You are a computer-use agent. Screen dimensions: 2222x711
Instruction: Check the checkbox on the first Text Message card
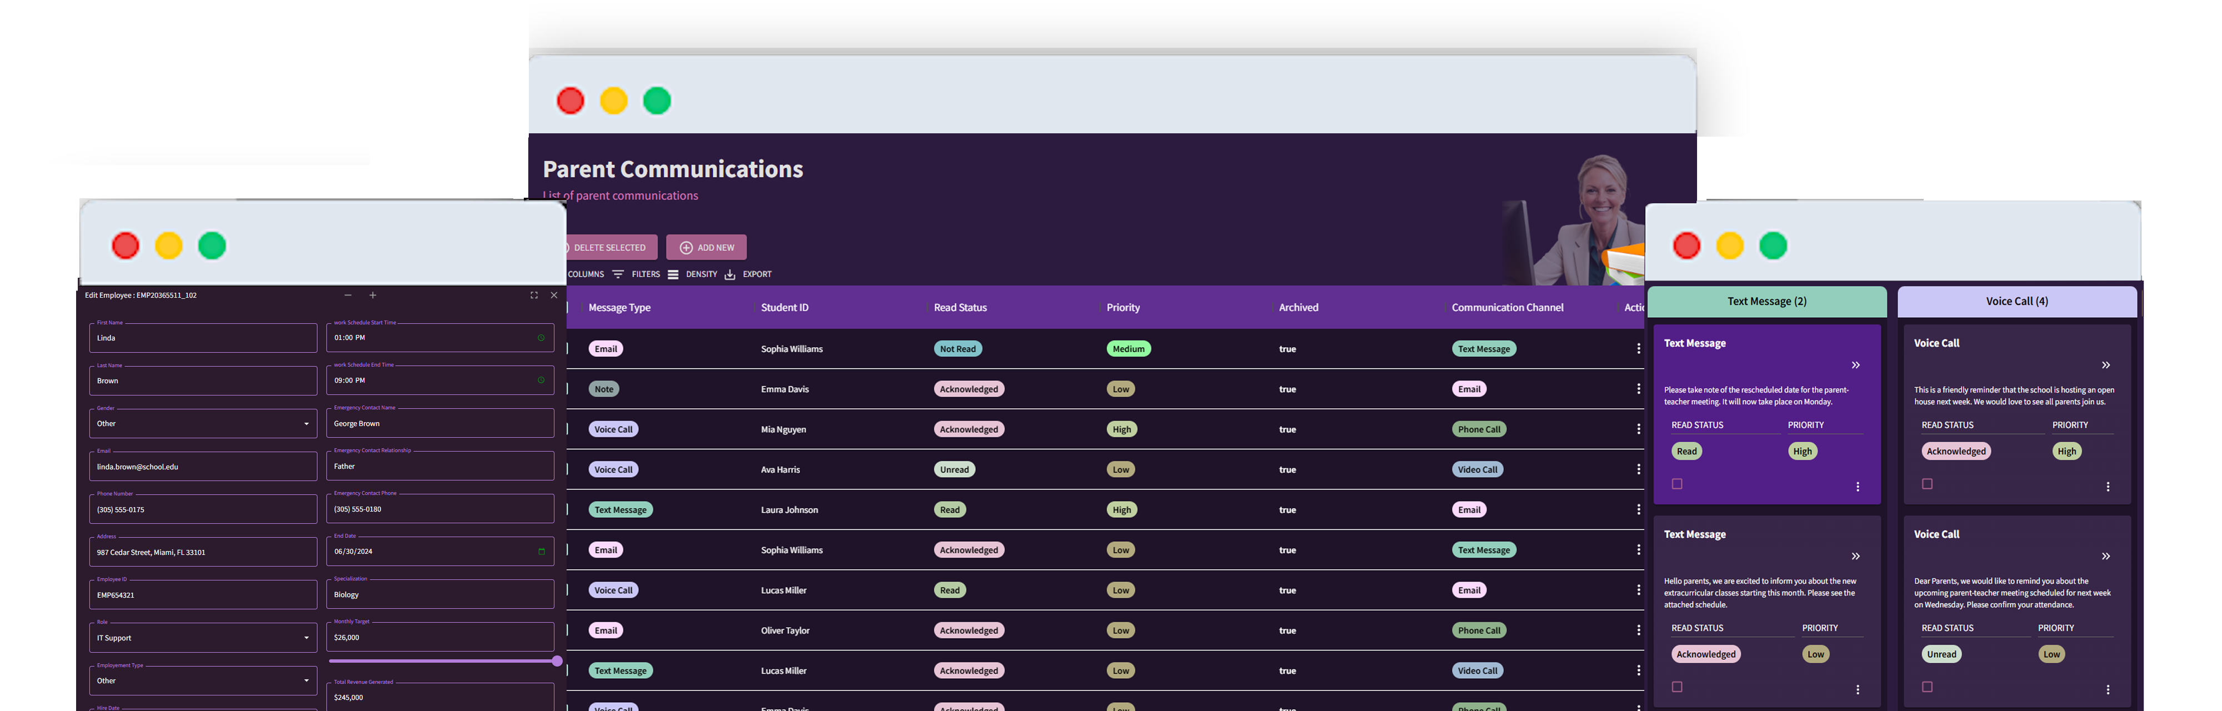coord(1676,484)
